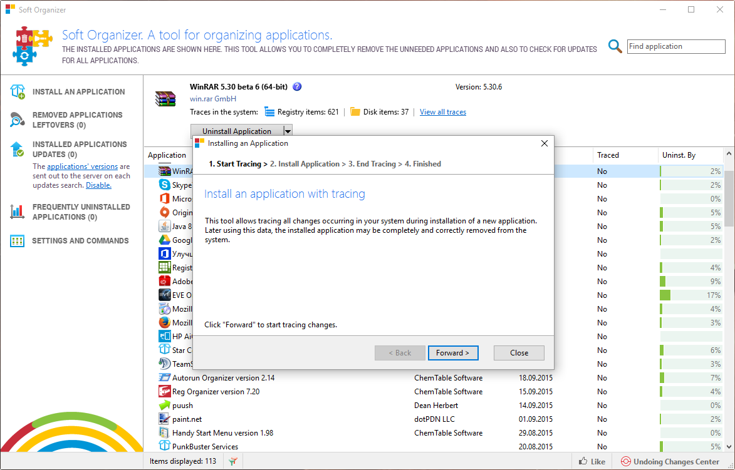This screenshot has width=735, height=470.
Task: Open Undoing Changes Center label
Action: point(676,462)
